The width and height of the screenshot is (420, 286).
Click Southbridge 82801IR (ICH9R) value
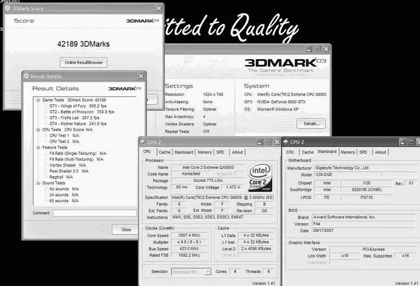point(366,190)
